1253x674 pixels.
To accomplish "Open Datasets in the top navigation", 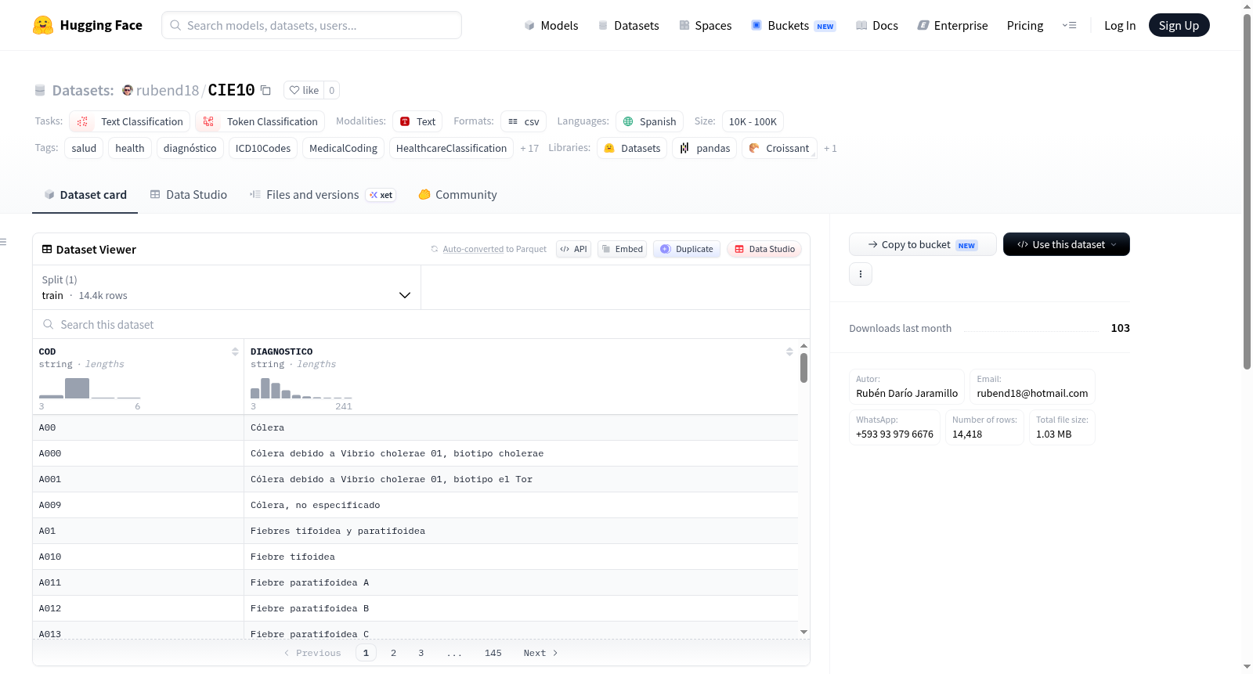I will [x=629, y=25].
